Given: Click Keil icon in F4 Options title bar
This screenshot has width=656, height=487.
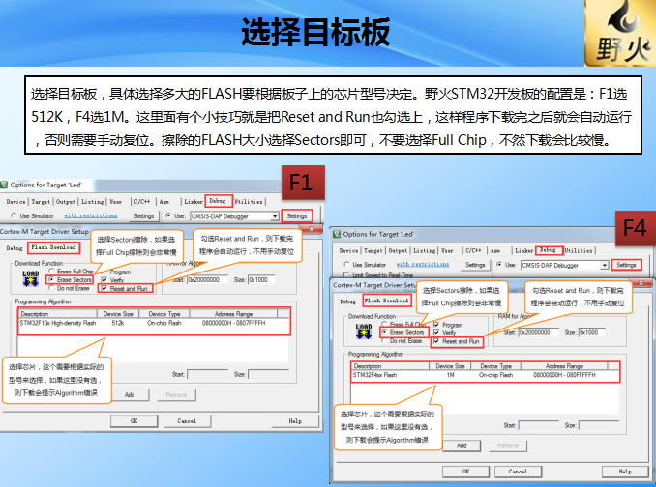Looking at the screenshot, I should pyautogui.click(x=337, y=234).
